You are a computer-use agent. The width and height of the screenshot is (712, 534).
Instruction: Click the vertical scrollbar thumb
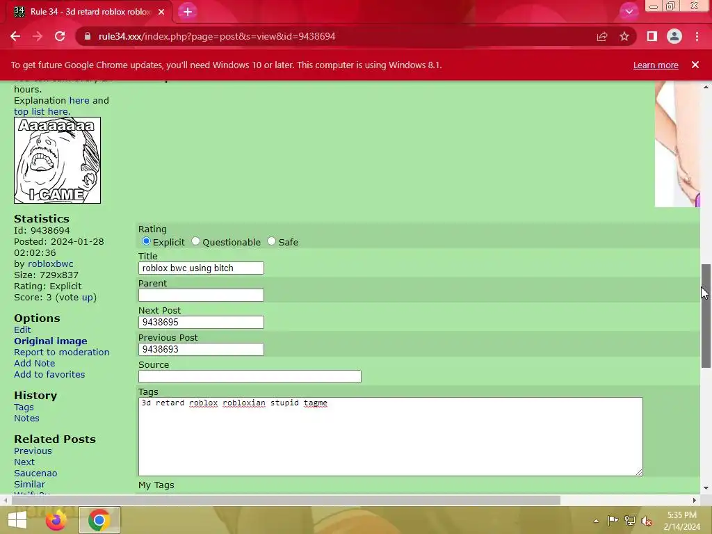pos(706,316)
